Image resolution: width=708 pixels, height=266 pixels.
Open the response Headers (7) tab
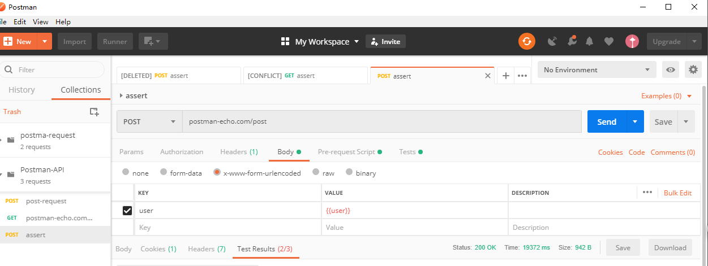click(x=207, y=249)
